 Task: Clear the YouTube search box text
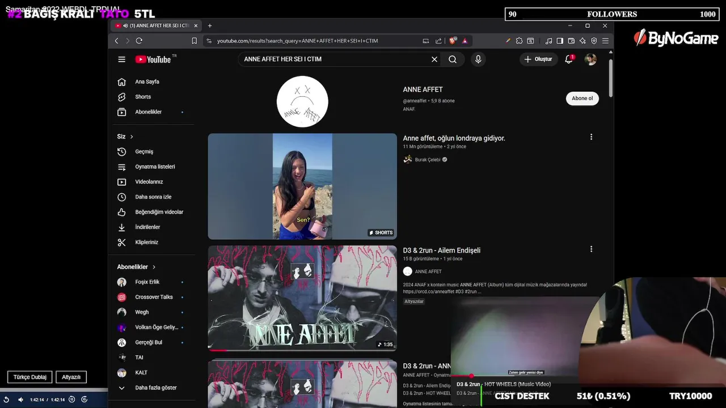(x=434, y=59)
